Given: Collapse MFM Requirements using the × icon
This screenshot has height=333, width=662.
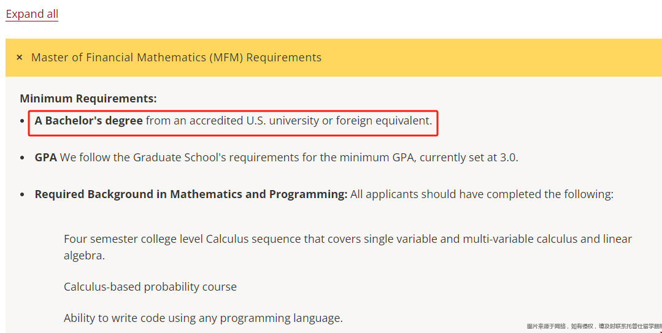Looking at the screenshot, I should point(20,58).
